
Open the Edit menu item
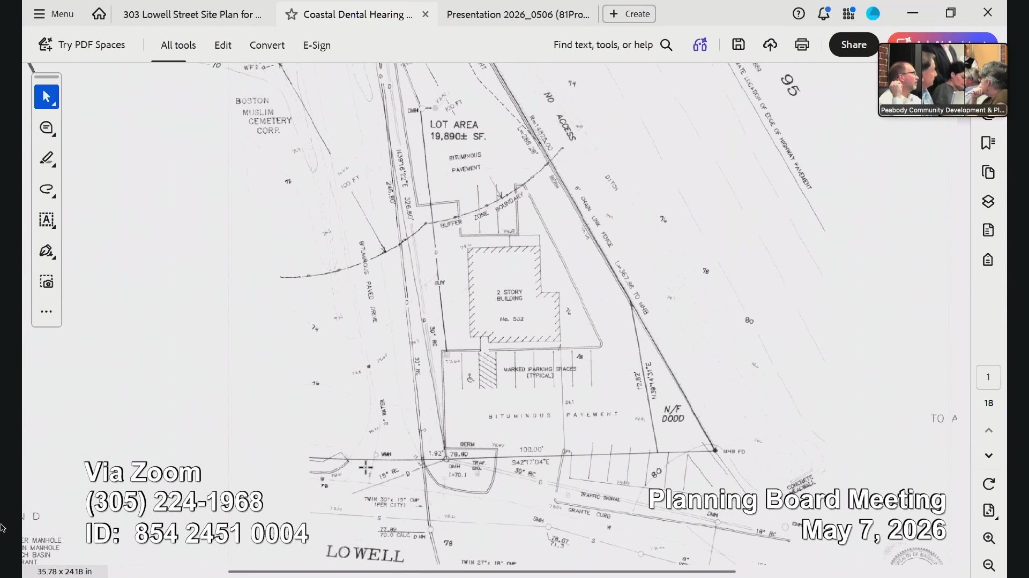tap(223, 45)
